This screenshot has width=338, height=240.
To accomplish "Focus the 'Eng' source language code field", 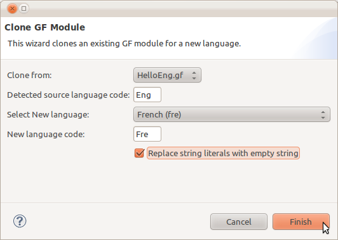I will point(147,95).
